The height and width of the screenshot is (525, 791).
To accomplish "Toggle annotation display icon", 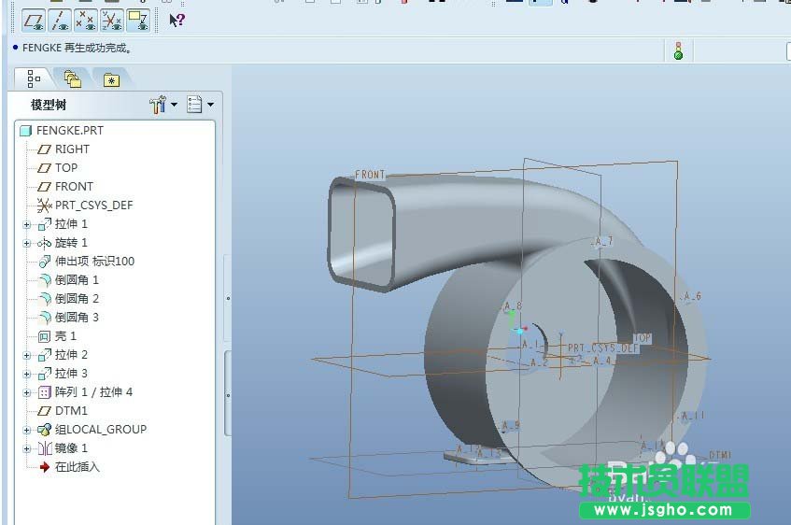I will click(138, 21).
